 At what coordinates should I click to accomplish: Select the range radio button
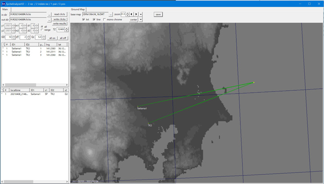[x=42, y=30]
